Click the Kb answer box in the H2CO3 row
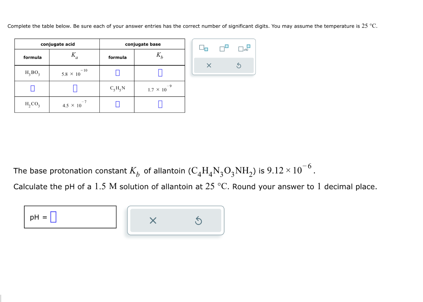Image resolution: width=423 pixels, height=302 pixels. click(x=159, y=104)
